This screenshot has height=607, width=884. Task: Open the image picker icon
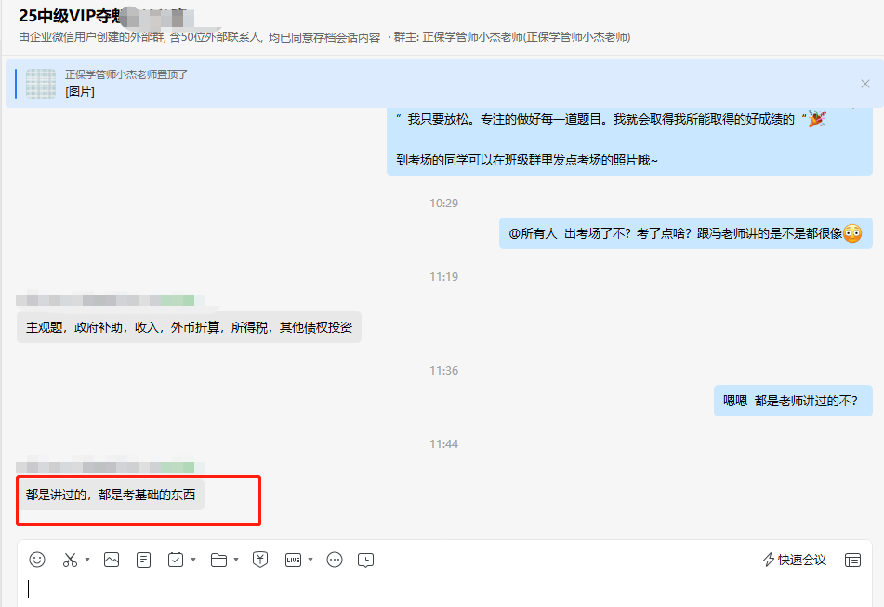[x=111, y=560]
